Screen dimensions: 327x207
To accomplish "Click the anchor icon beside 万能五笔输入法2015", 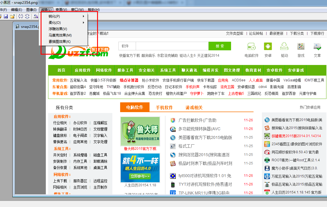I will click(x=267, y=176).
